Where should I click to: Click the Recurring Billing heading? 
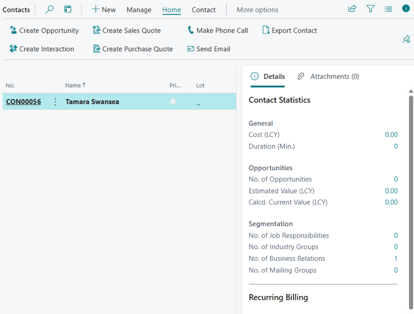278,297
